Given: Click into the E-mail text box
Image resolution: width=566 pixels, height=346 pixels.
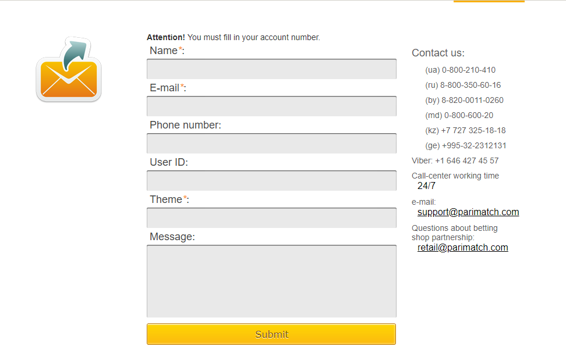Looking at the screenshot, I should [271, 106].
